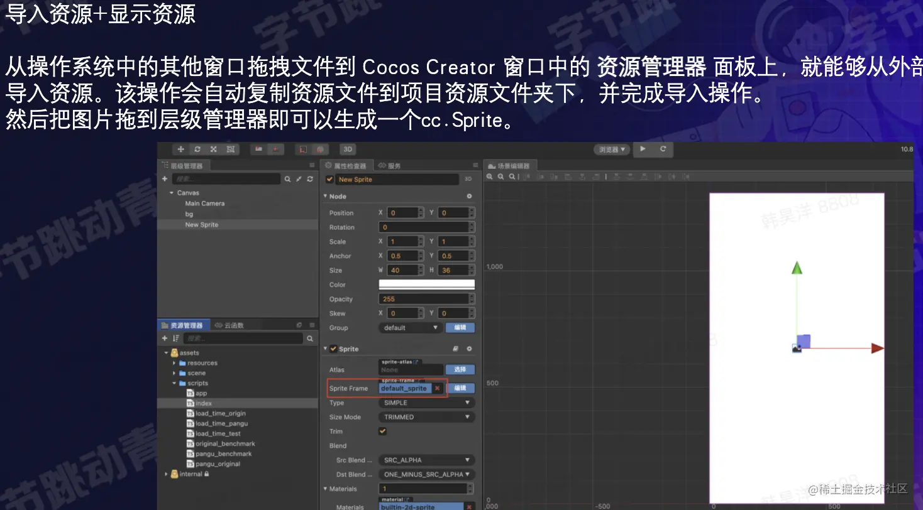
Task: Open the Sprite component gear settings
Action: (469, 349)
